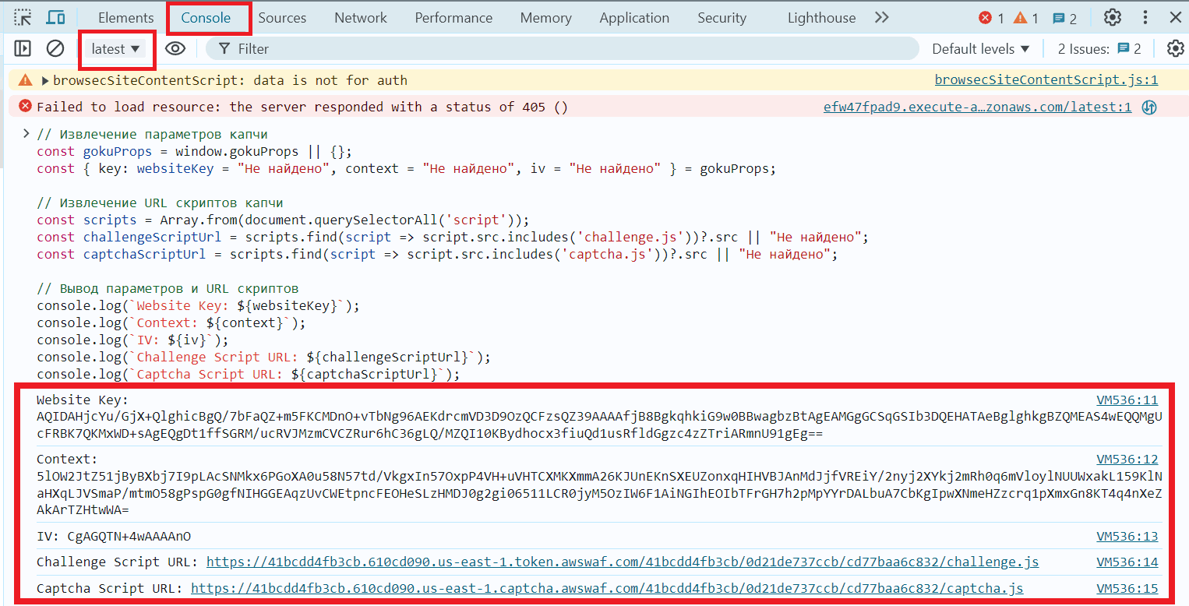This screenshot has width=1189, height=606.
Task: Open DevTools settings gear in the tab bar
Action: click(x=1113, y=18)
